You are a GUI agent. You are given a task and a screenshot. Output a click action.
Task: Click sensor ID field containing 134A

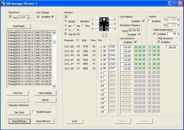112,60
